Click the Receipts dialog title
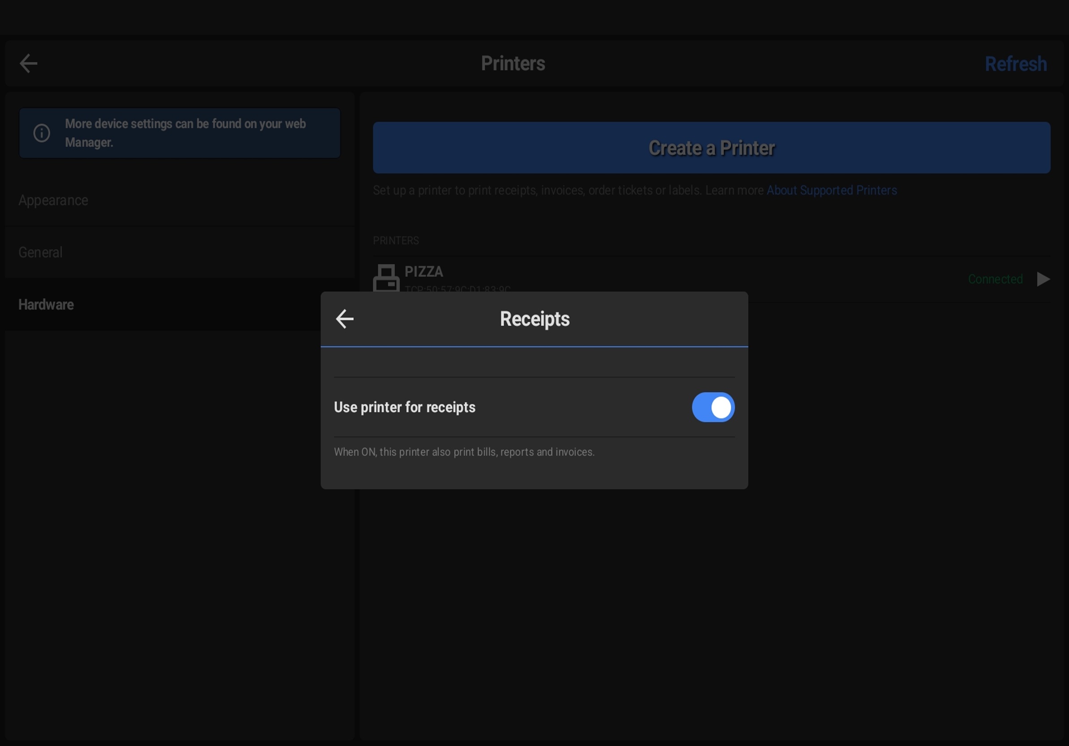 pyautogui.click(x=534, y=319)
